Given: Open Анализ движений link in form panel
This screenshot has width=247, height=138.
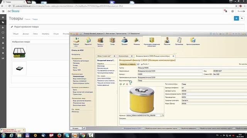Looking at the screenshot, I should 103,85.
